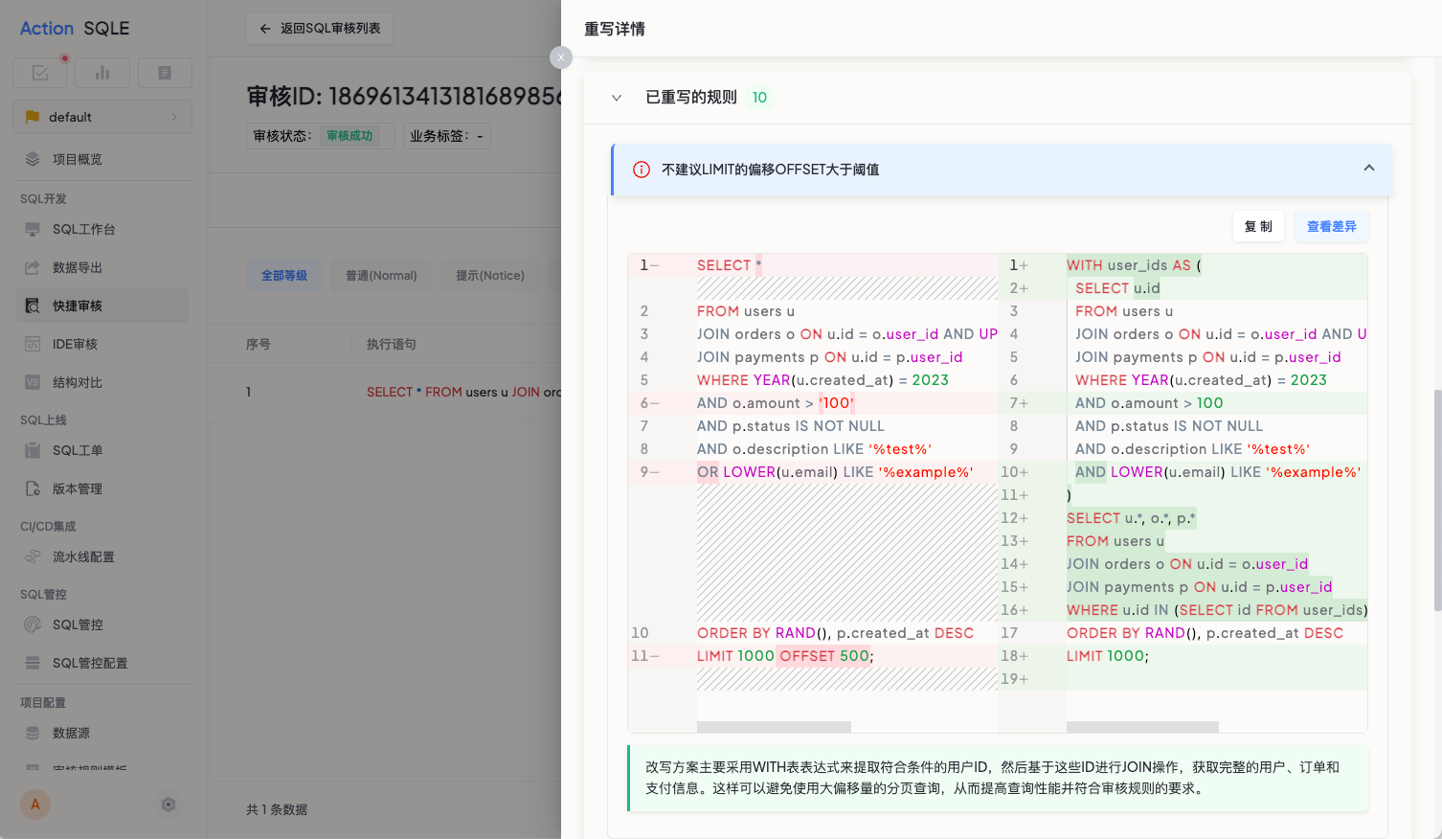Image resolution: width=1442 pixels, height=839 pixels.
Task: Click the SQL工作台 monitor icon
Action: pos(33,229)
